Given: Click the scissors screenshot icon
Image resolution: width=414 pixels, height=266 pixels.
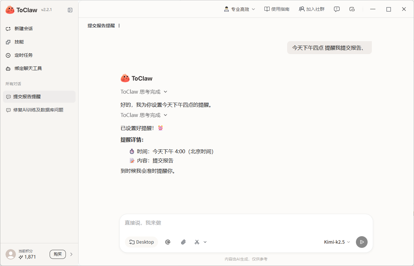Looking at the screenshot, I should tap(197, 242).
